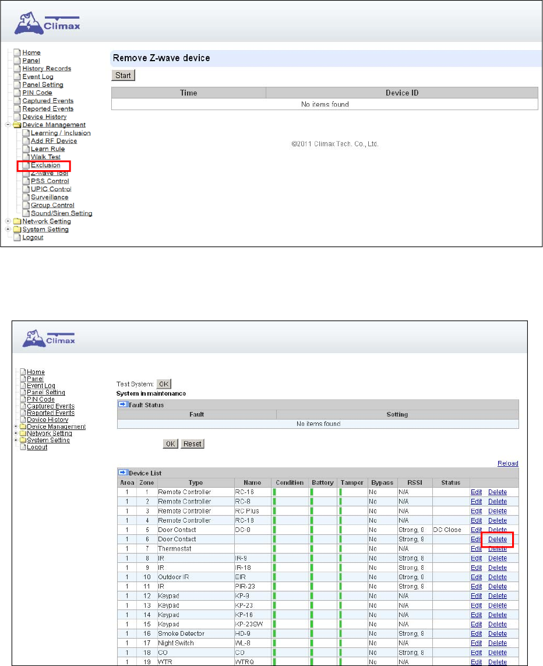
Task: Open Event Log in top window
Action: (38, 77)
